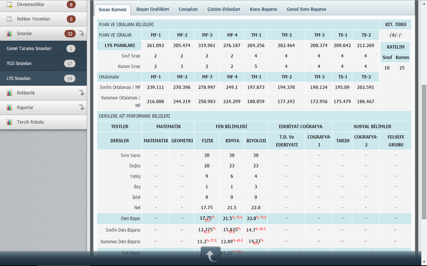Switch to Başarı Grafikleri tab
The width and height of the screenshot is (427, 266).
[153, 9]
